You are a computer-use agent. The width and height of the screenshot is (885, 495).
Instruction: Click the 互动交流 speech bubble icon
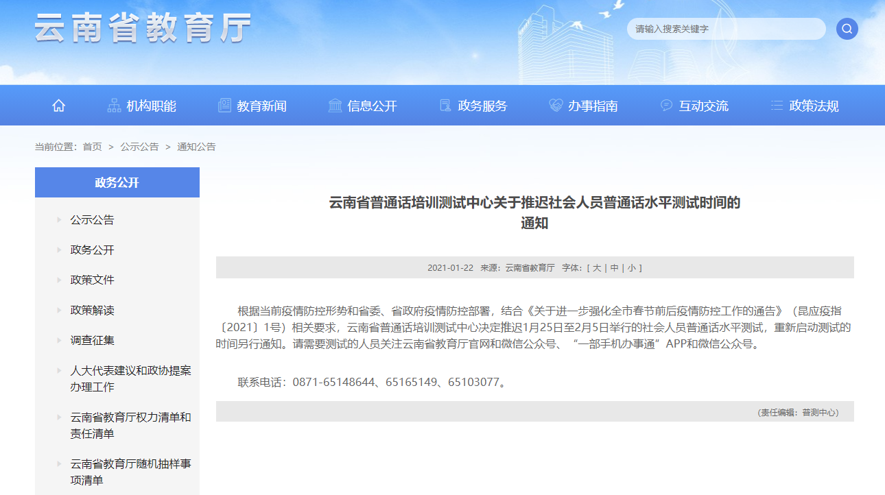[666, 106]
